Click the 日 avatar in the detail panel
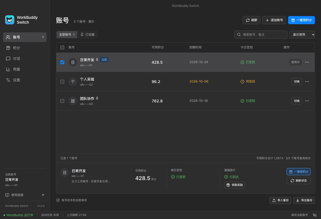Screen dimensions: 321x219 click(x=65, y=172)
